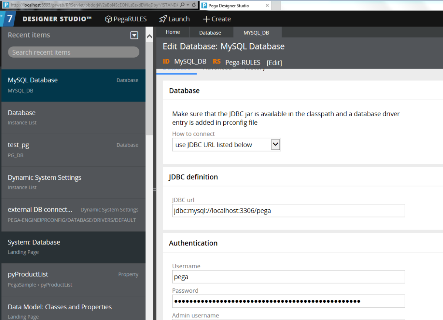The width and height of the screenshot is (443, 320).
Task: Open pyProductList property recent item
Action: pos(74,279)
